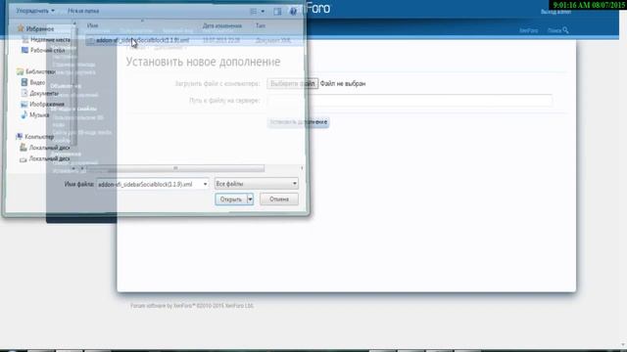The height and width of the screenshot is (352, 627).
Task: Expand the view options arrow beside view icon
Action: [x=263, y=11]
